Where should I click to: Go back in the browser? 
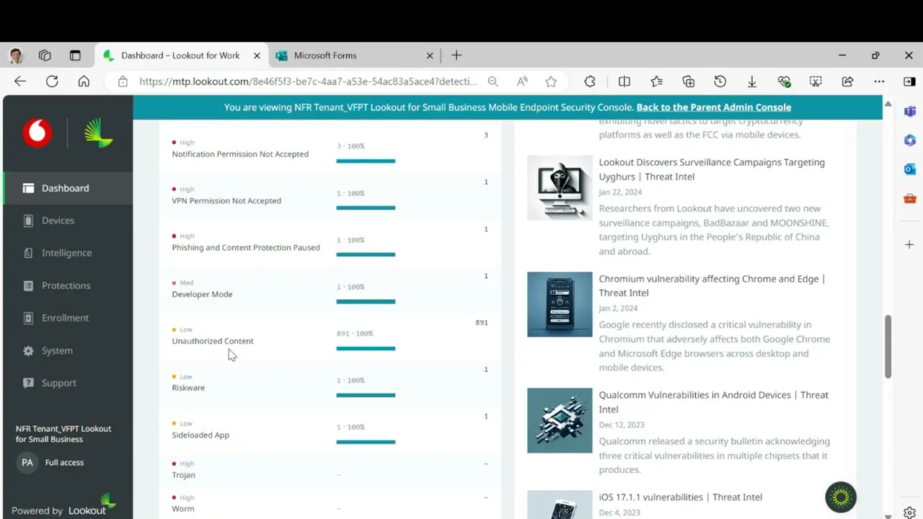tap(20, 81)
